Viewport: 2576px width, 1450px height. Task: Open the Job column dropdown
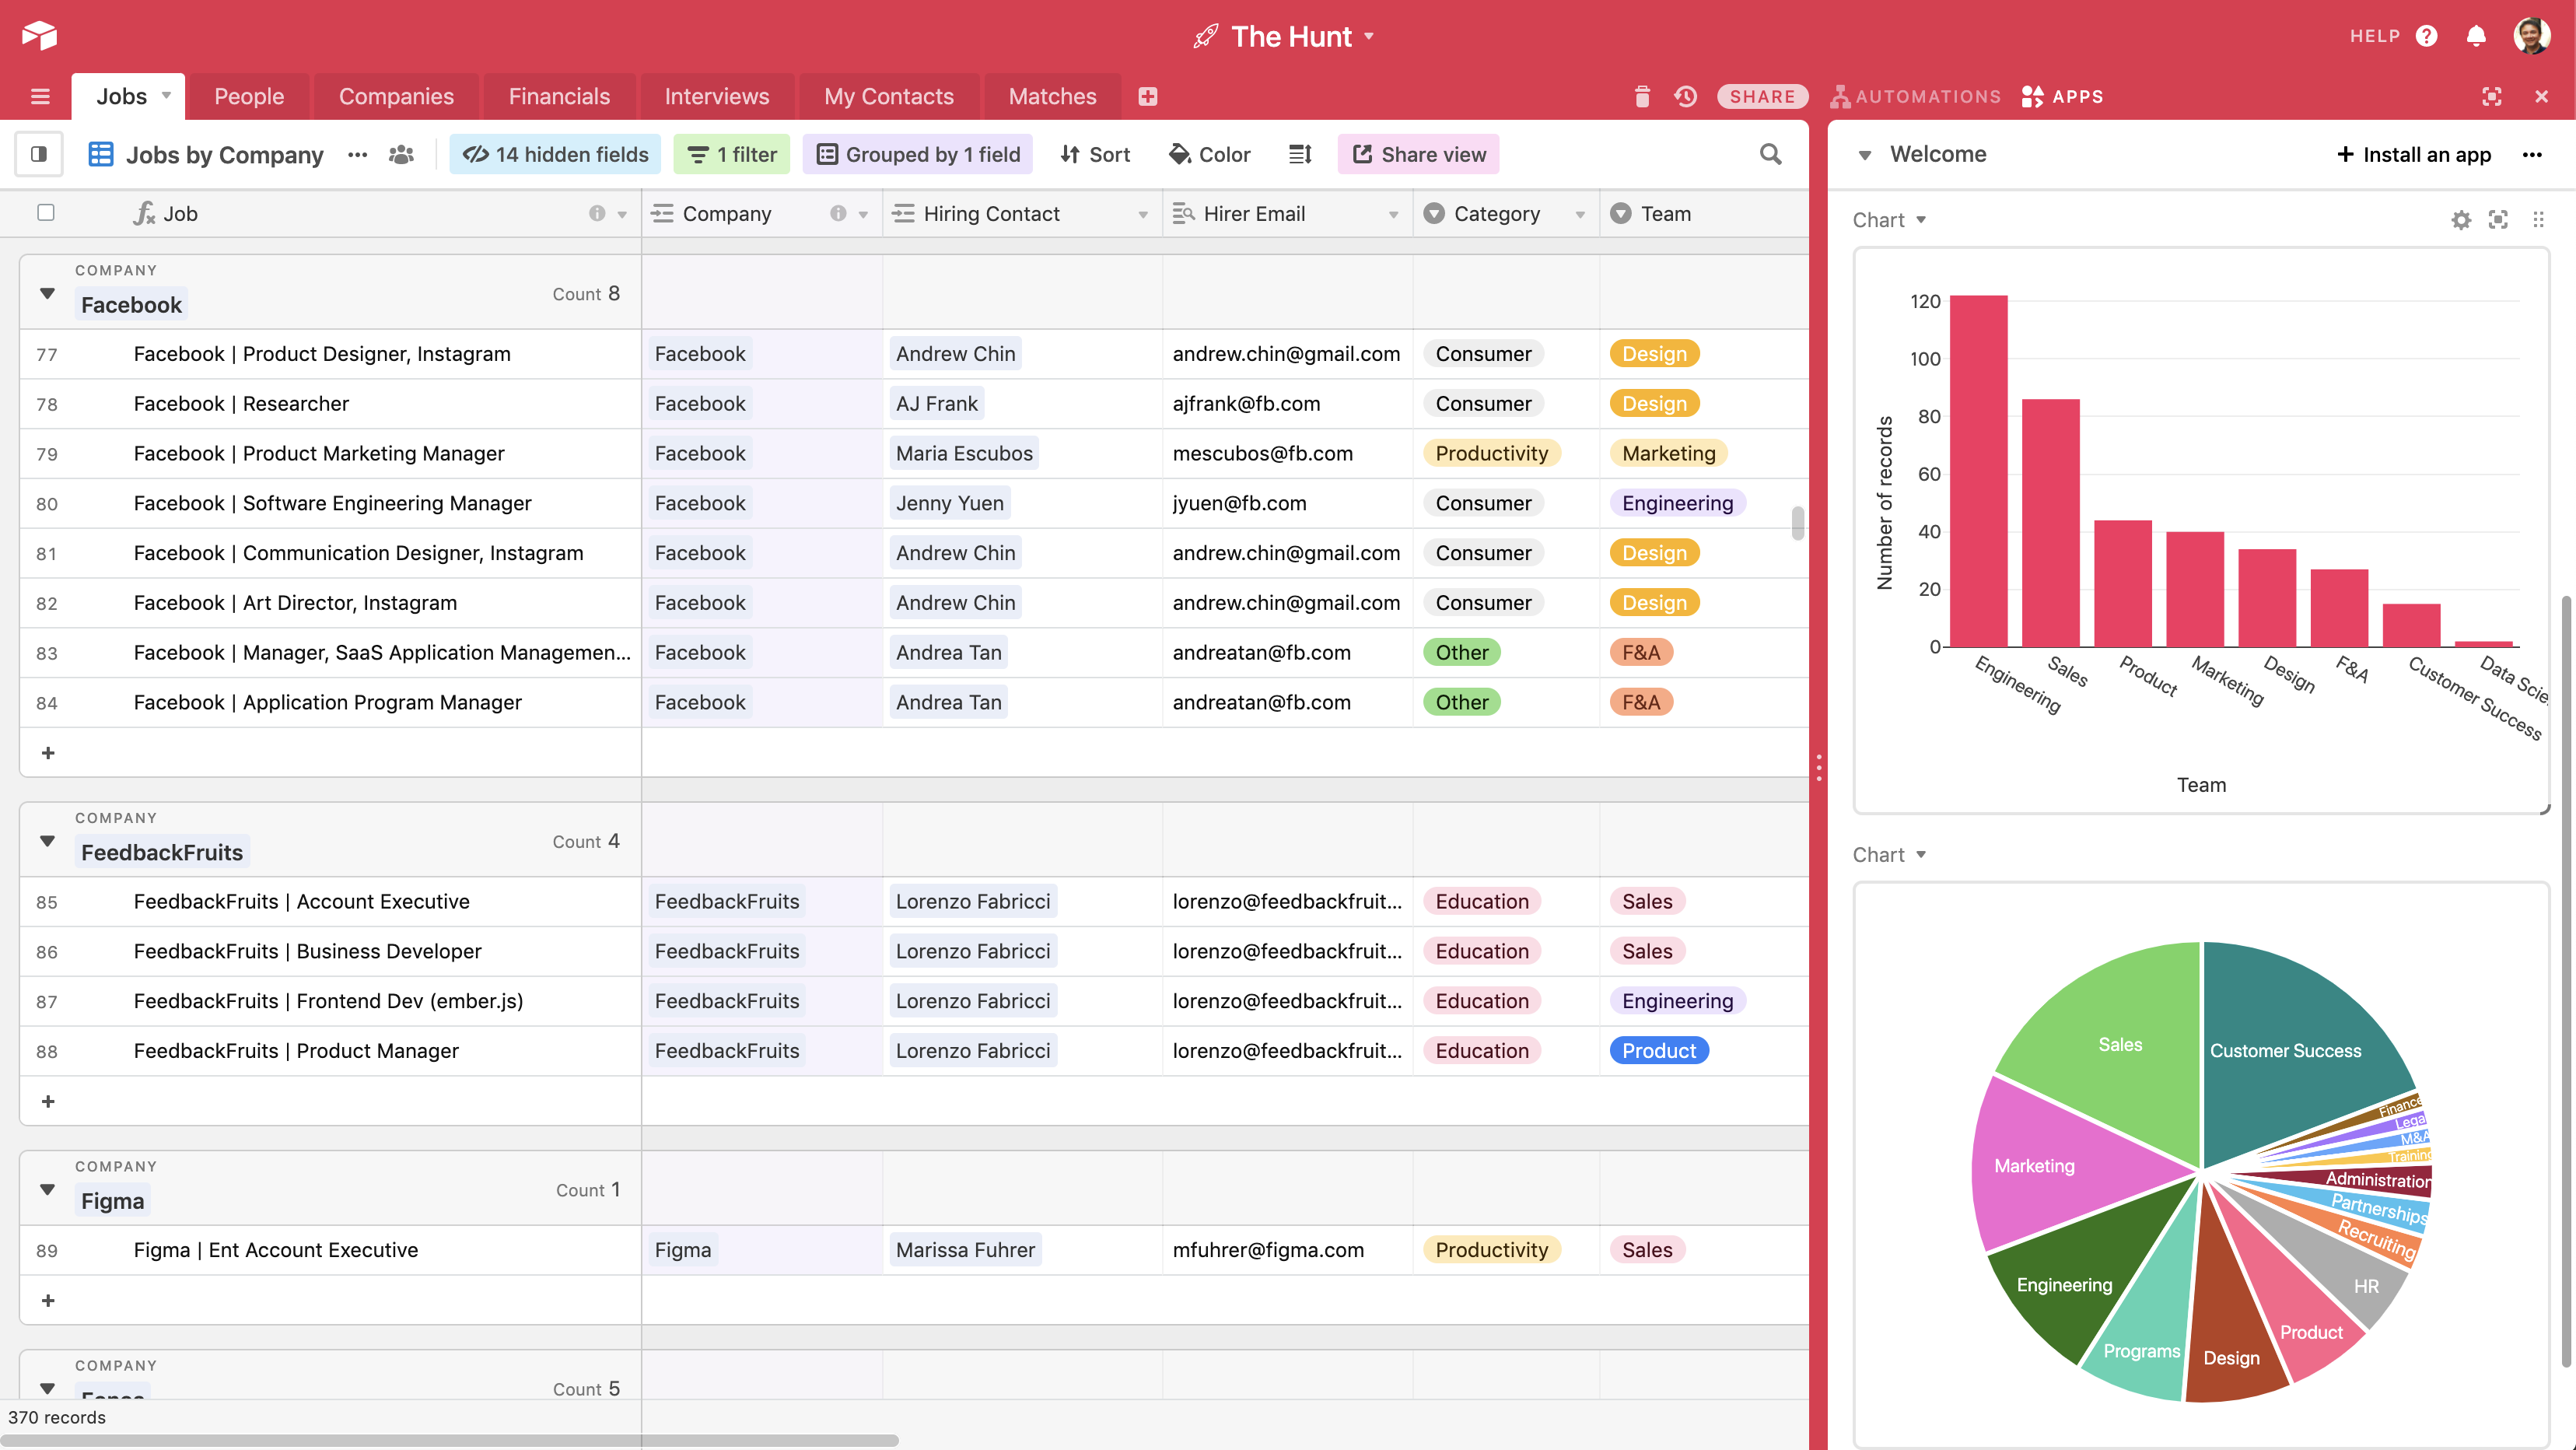coord(622,214)
